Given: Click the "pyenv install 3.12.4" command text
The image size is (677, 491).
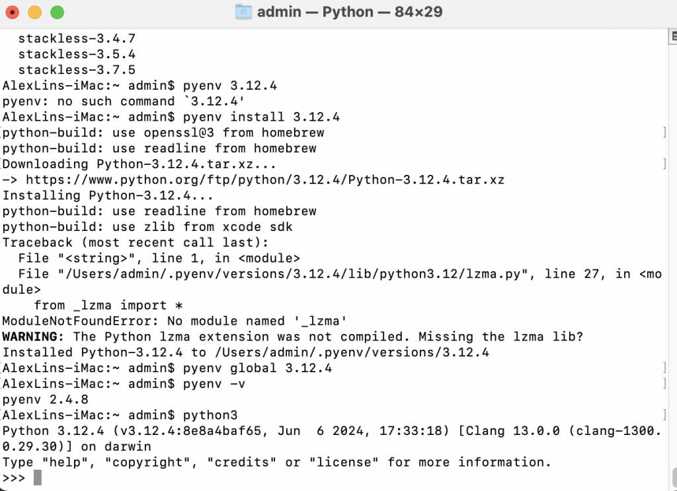Looking at the screenshot, I should click(261, 117).
